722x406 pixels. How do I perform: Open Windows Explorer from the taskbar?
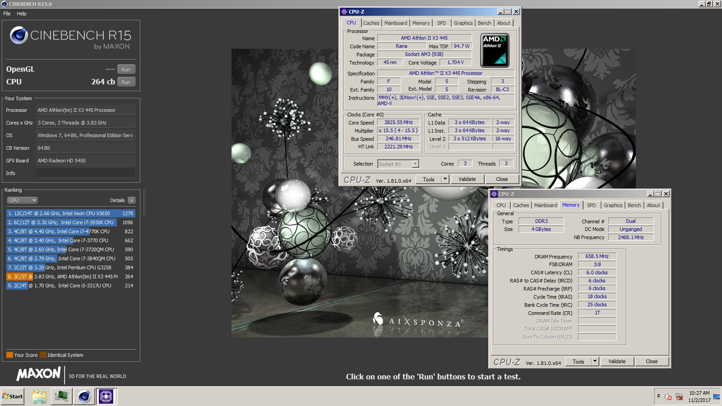click(39, 397)
